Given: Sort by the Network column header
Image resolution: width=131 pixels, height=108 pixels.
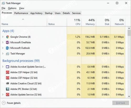Looking at the screenshot, I should [118, 22].
